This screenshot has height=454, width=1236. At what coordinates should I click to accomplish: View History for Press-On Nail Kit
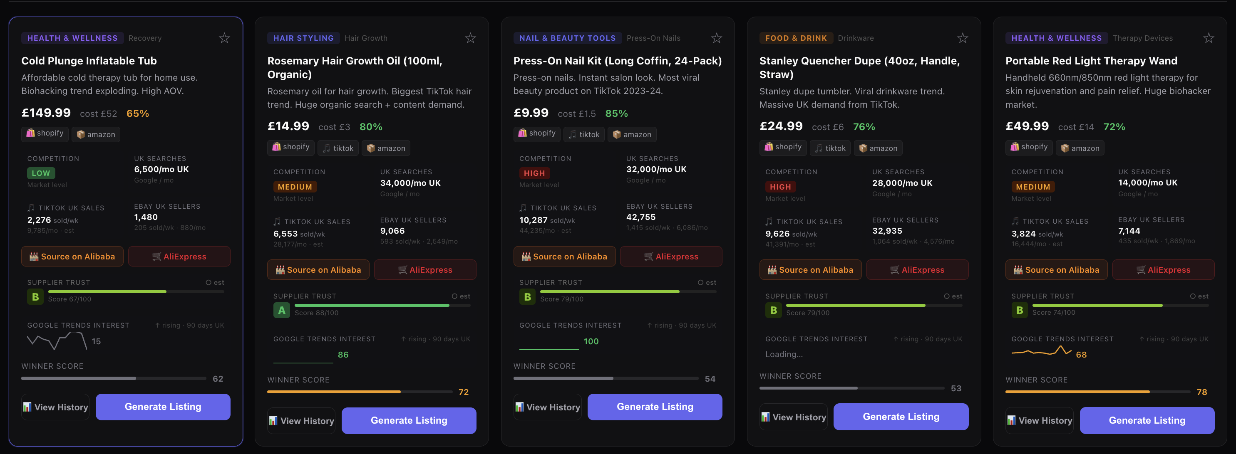(548, 407)
